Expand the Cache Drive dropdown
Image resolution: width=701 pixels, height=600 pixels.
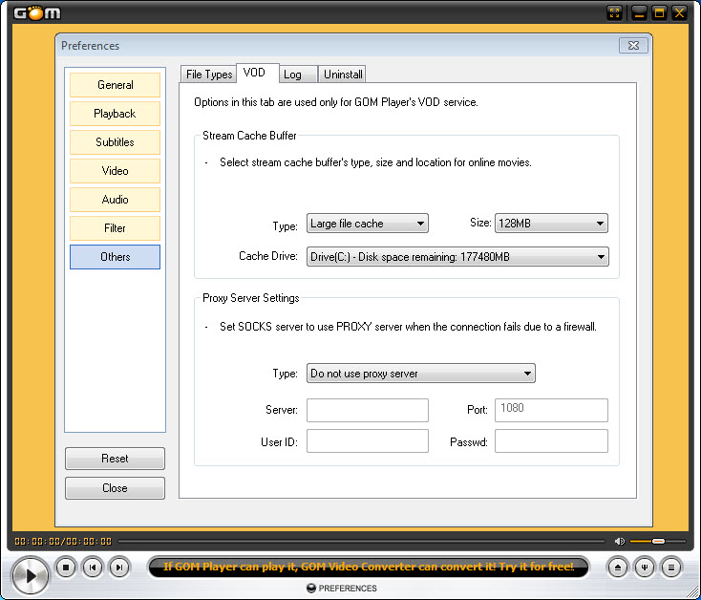pos(457,256)
